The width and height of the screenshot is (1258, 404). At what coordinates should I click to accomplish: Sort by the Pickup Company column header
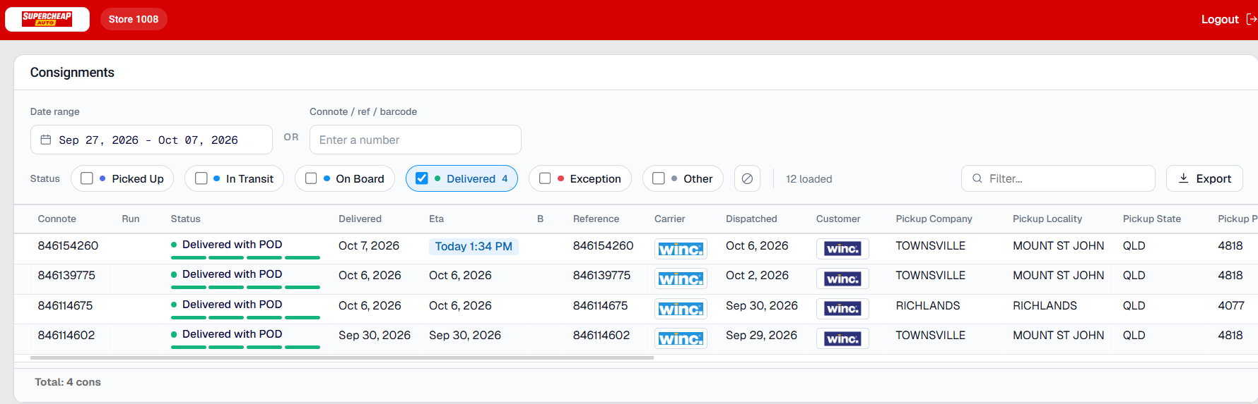[934, 219]
